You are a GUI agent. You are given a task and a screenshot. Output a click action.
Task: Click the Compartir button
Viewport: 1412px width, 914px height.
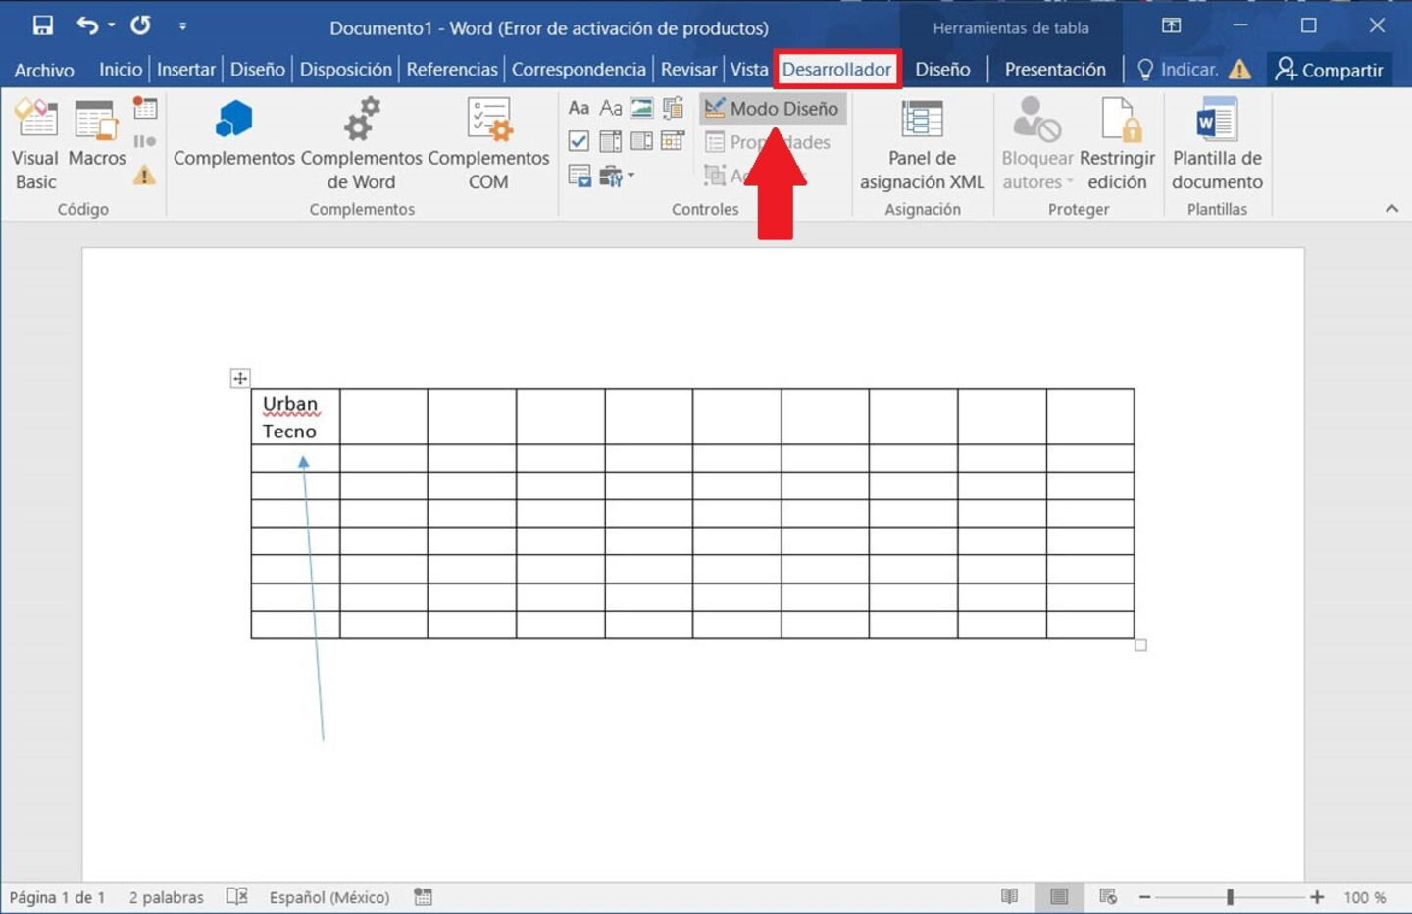pos(1330,70)
